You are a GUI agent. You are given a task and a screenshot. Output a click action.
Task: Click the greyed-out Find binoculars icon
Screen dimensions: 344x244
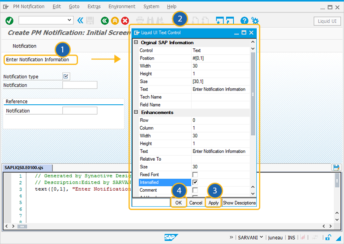pos(150,21)
